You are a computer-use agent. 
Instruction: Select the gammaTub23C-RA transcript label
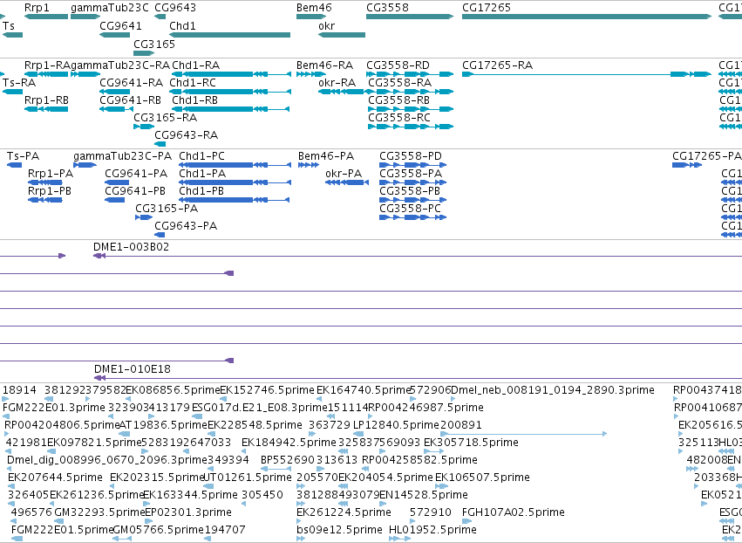click(x=119, y=65)
